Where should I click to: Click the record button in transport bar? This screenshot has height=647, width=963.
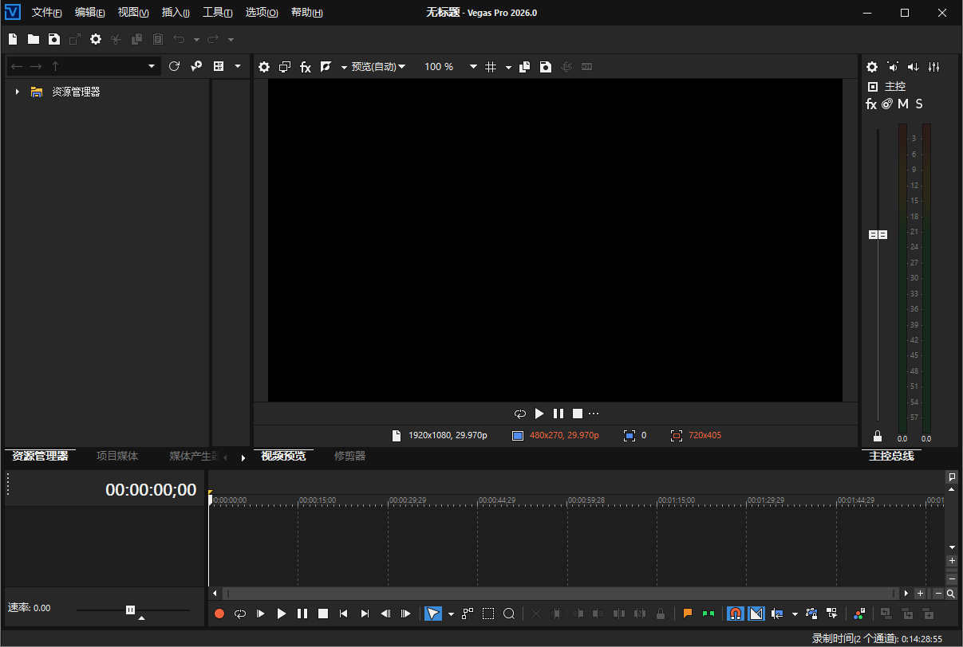click(x=219, y=614)
